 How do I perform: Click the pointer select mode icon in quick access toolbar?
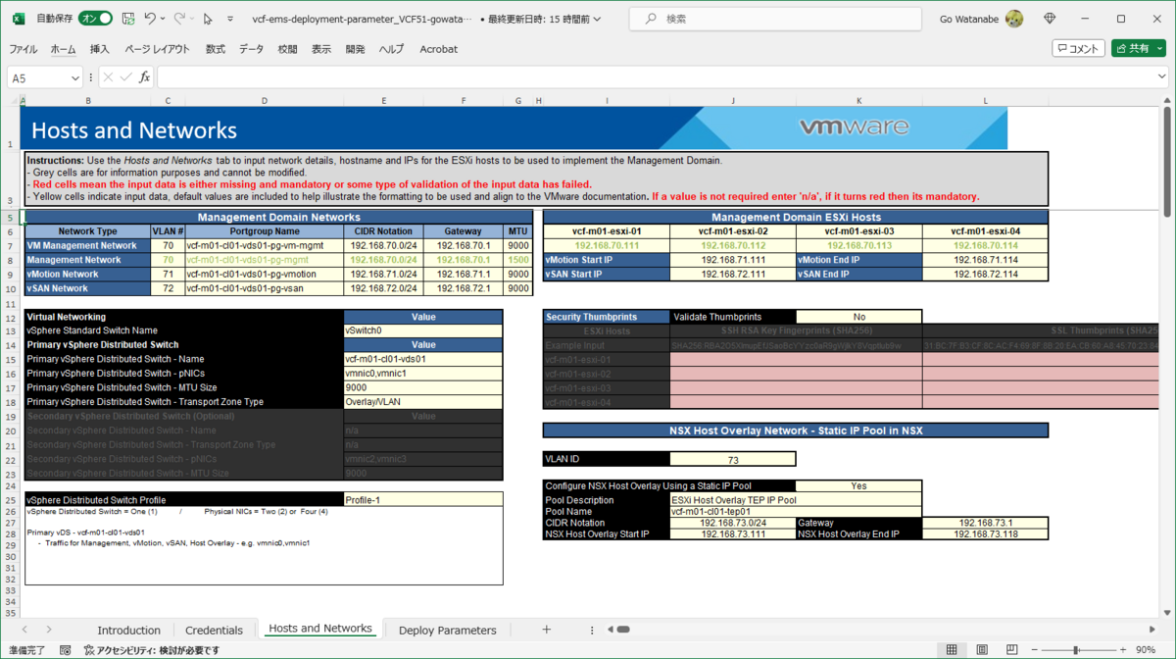(208, 19)
